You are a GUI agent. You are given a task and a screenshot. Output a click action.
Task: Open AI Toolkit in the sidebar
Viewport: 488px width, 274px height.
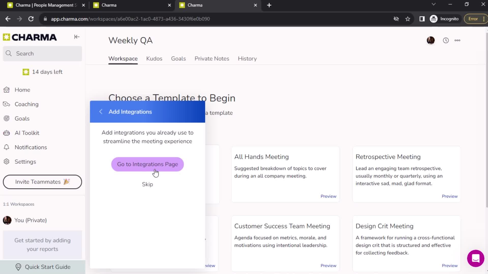click(x=27, y=133)
